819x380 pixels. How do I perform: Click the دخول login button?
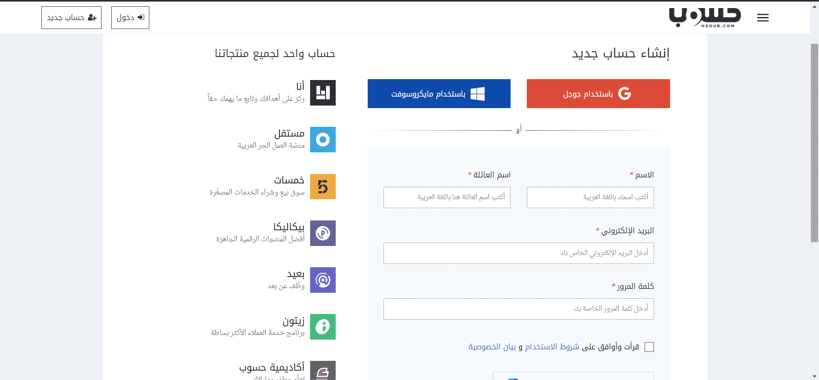pyautogui.click(x=130, y=17)
